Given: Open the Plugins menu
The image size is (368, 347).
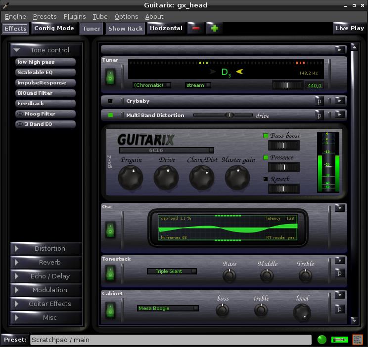Looking at the screenshot, I should [75, 17].
